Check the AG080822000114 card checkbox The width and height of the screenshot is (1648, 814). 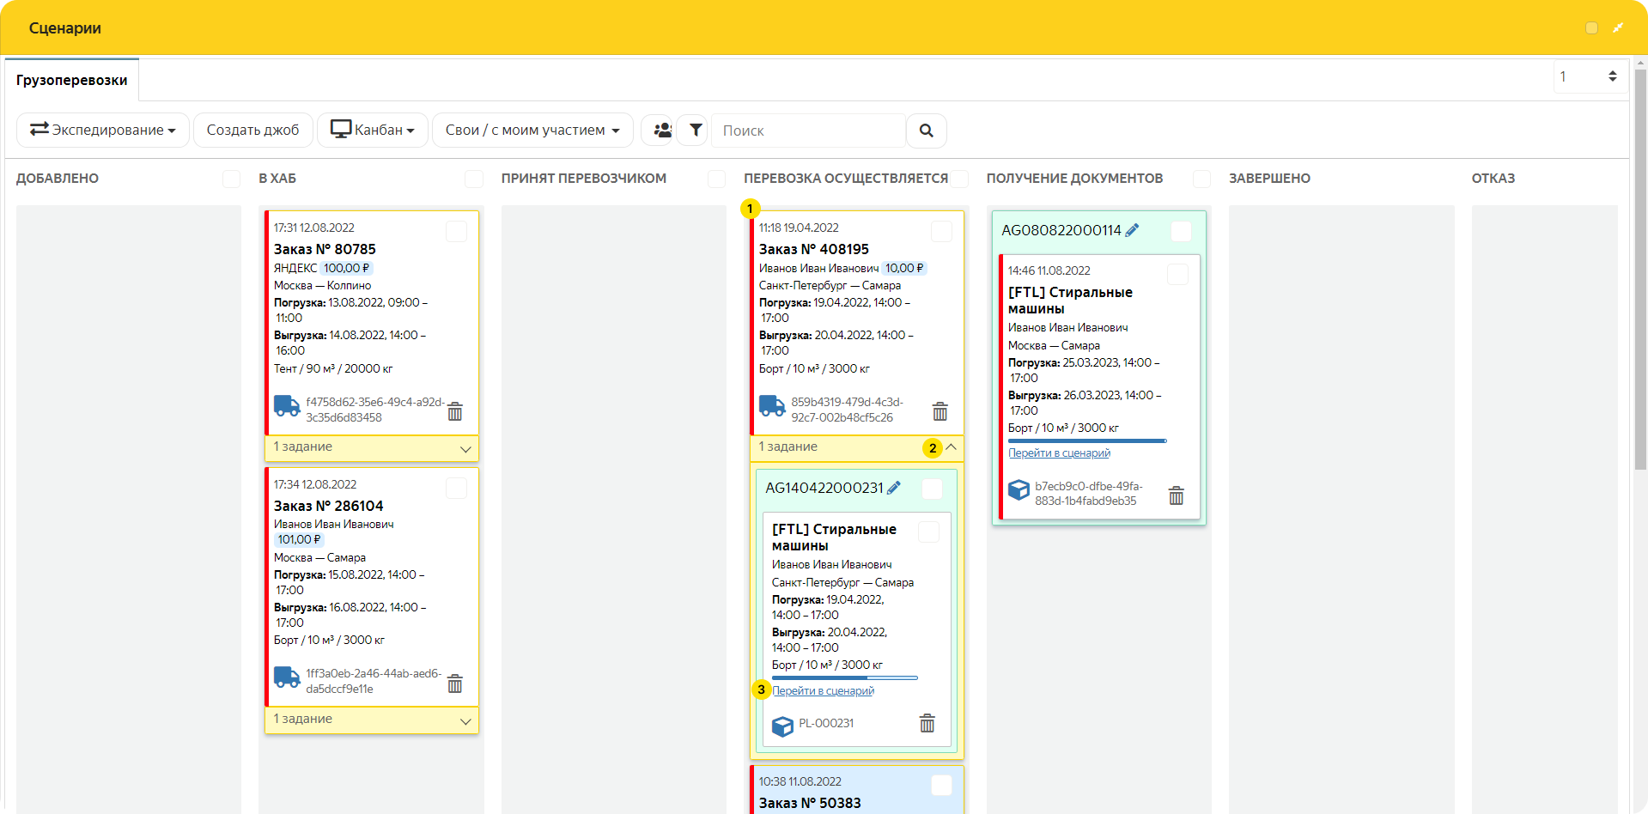tap(1181, 231)
